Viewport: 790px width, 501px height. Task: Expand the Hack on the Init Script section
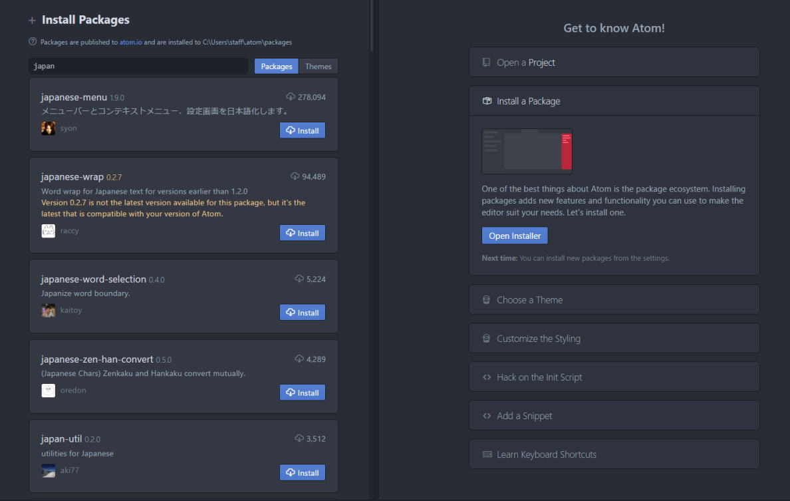click(x=614, y=377)
